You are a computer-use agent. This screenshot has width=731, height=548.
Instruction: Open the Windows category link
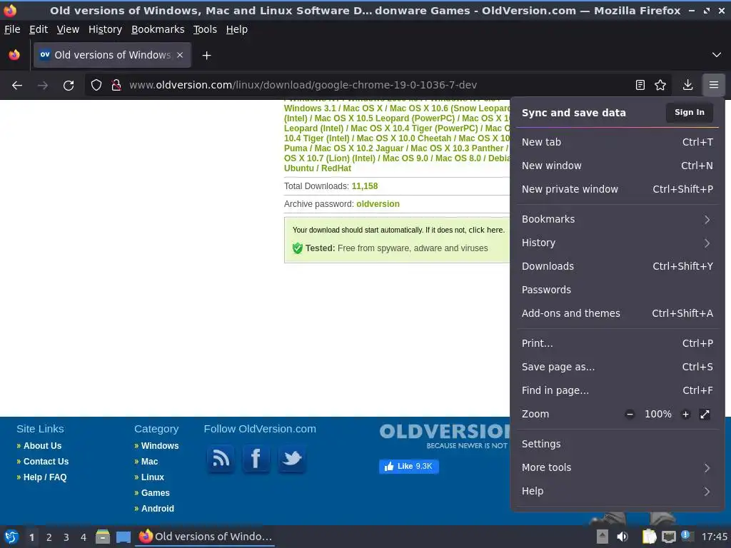click(x=160, y=446)
